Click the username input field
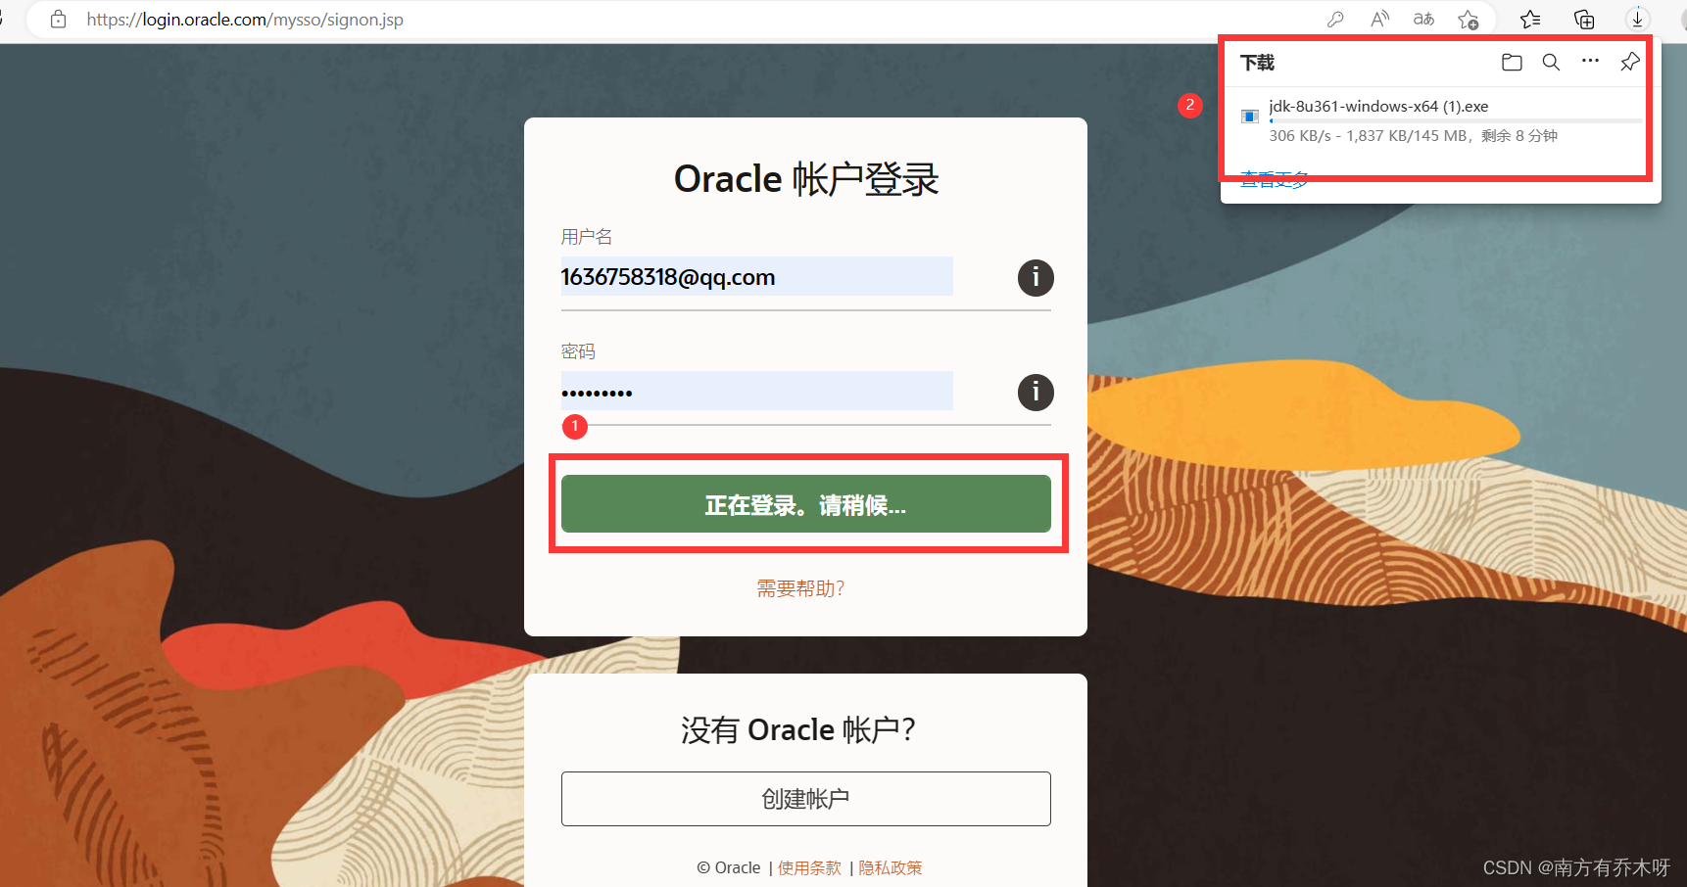 756,276
